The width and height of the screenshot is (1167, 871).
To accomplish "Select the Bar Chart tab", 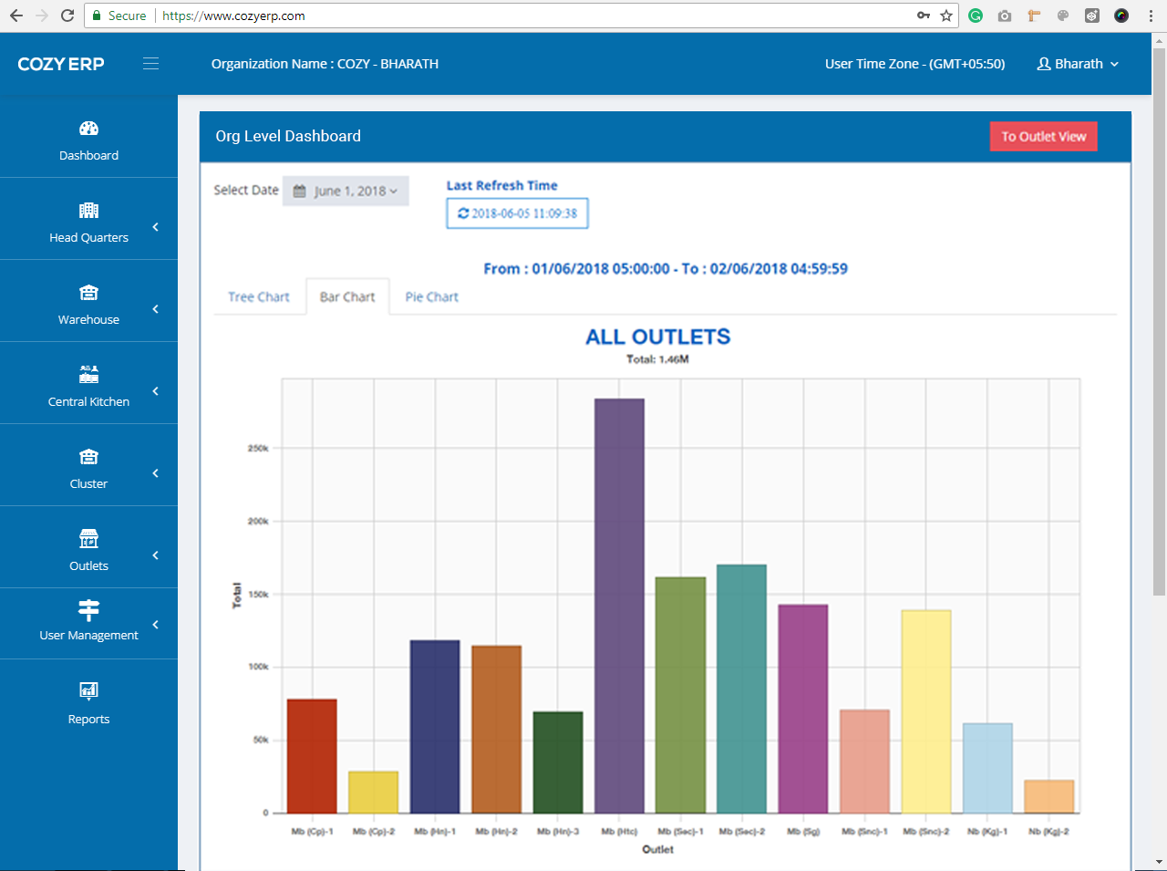I will click(347, 297).
